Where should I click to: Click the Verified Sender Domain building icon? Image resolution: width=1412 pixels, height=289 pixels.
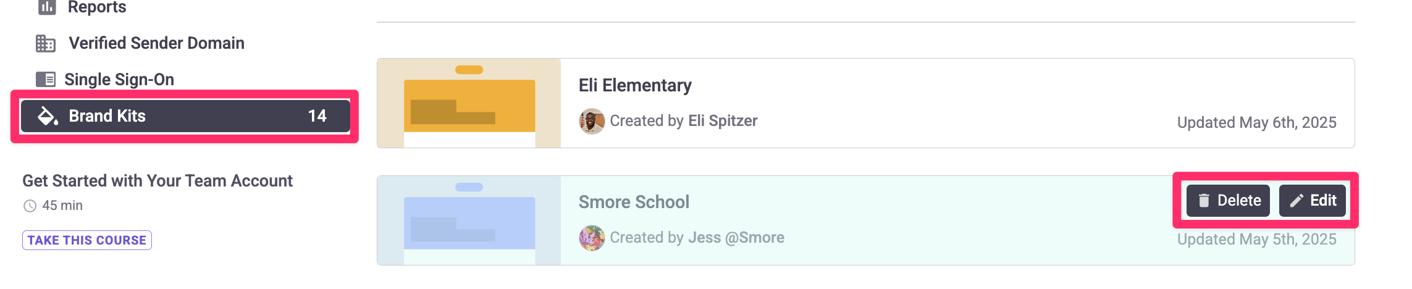[46, 43]
